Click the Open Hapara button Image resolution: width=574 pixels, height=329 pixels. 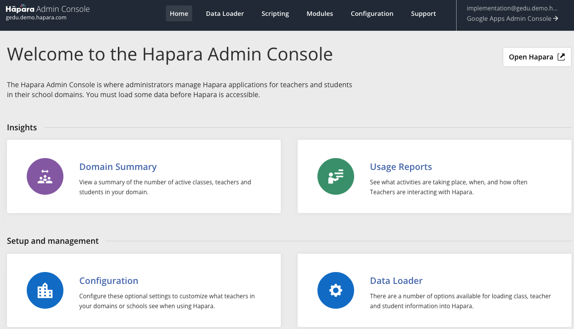point(537,57)
